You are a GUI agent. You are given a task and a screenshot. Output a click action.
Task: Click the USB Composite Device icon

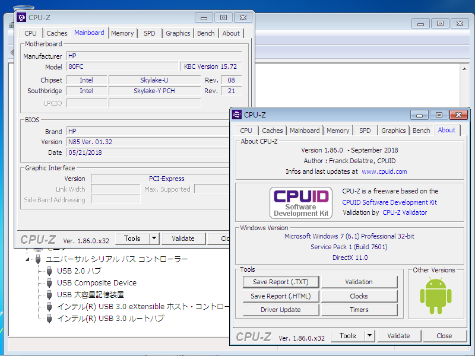49,283
